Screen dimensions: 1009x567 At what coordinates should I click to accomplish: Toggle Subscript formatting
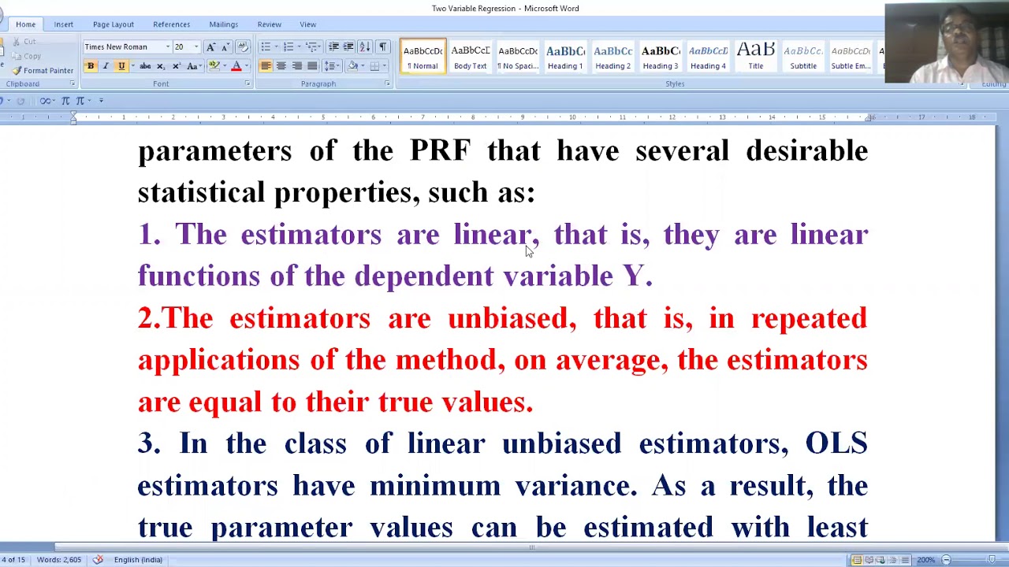(161, 66)
